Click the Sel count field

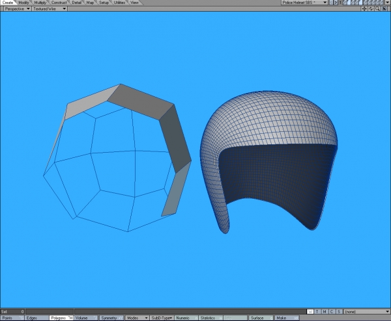(x=12, y=311)
